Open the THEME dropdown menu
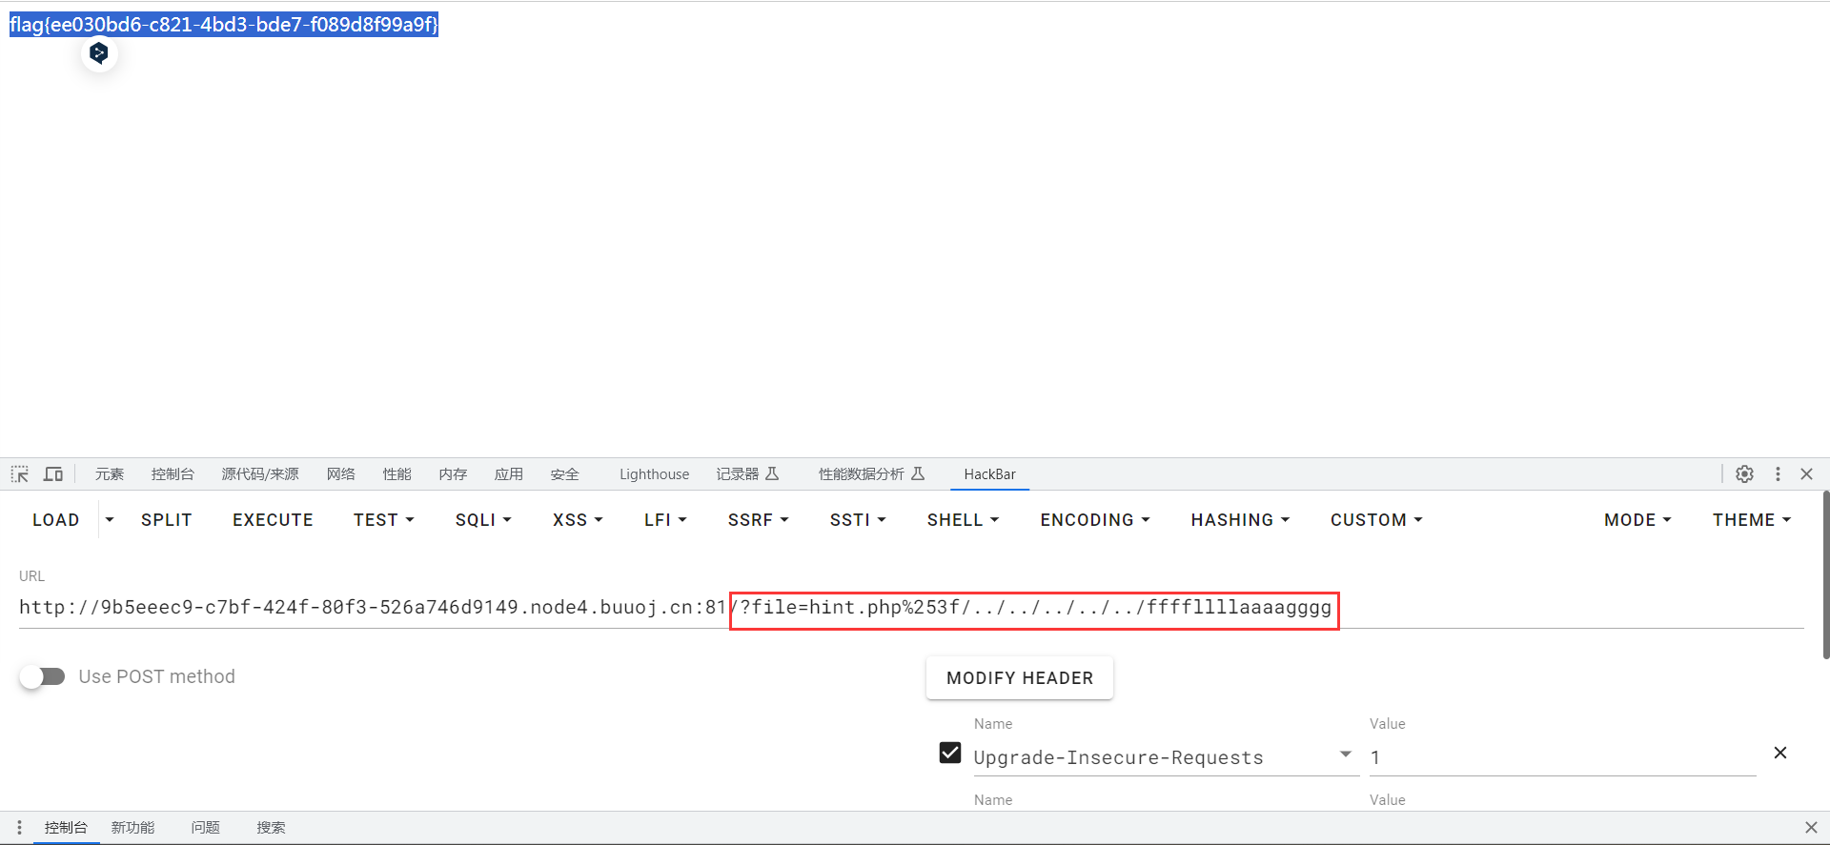Screen dimensions: 1830x845 [1752, 520]
